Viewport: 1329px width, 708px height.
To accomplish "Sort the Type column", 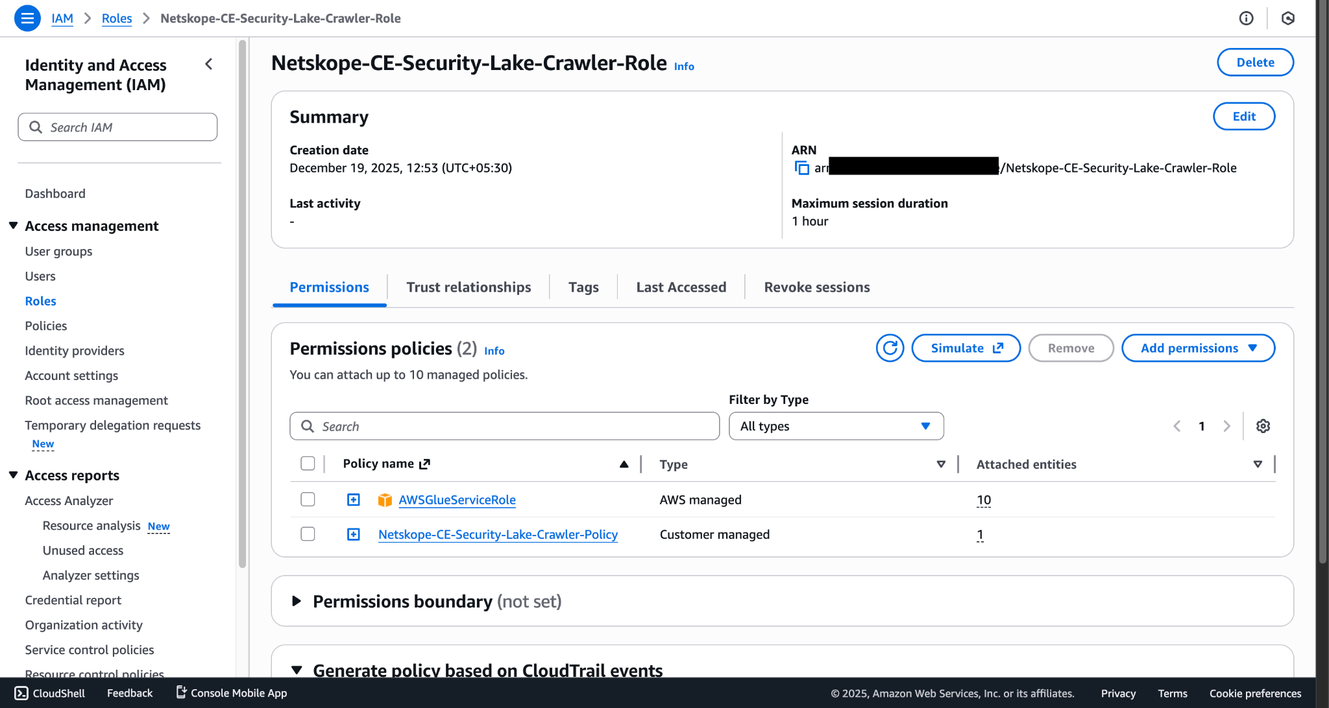I will 941,464.
